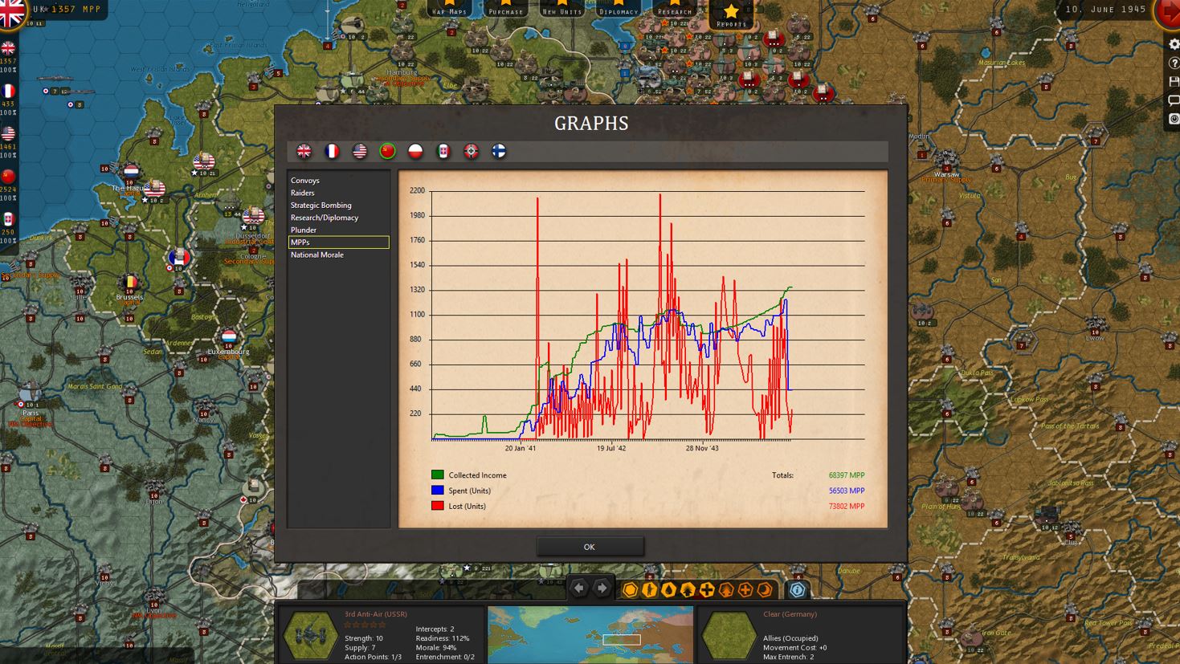Toggle the soldier unit overlay hexagon
Image resolution: width=1180 pixels, height=664 pixels.
(x=650, y=590)
